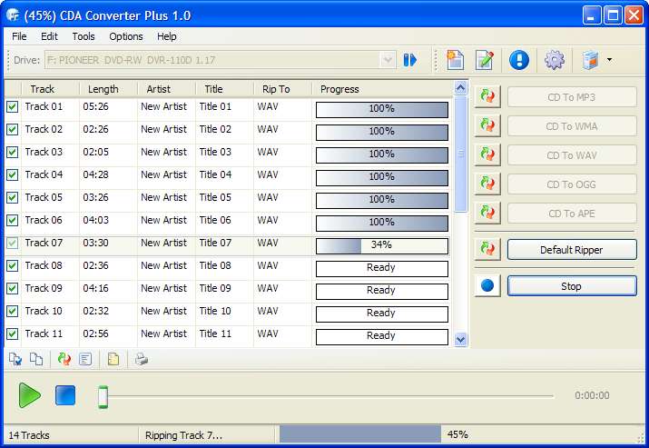Click the printer icon in bottom toolbar

click(x=141, y=359)
